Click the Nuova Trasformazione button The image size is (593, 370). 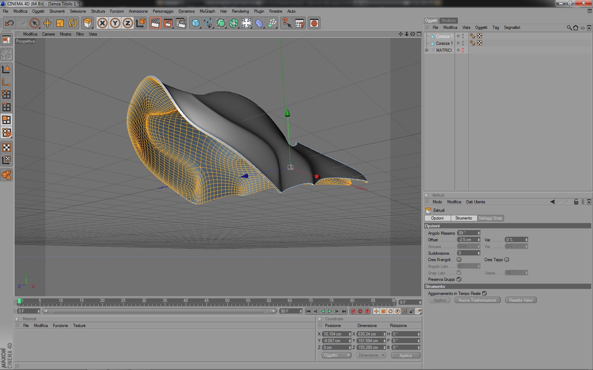[477, 300]
